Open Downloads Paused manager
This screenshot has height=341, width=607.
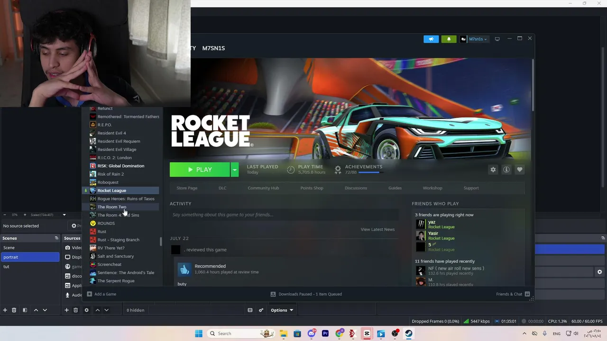pyautogui.click(x=306, y=294)
